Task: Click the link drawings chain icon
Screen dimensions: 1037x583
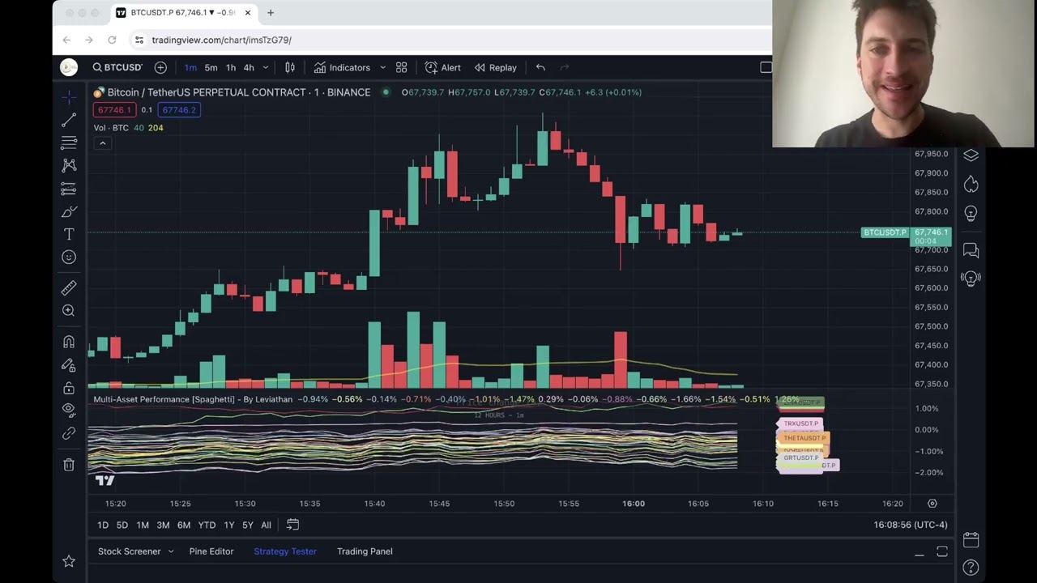Action: (x=69, y=434)
